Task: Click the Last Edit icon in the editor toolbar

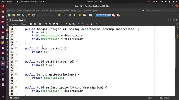Action: [x=31, y=24]
